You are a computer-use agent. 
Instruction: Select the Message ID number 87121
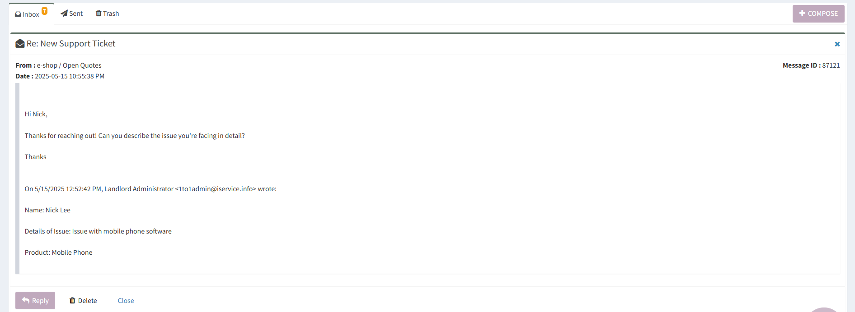point(831,65)
